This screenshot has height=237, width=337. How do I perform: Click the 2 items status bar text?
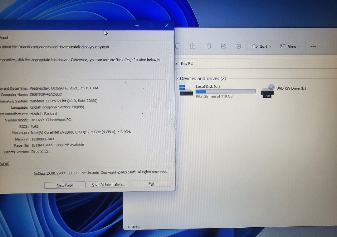tap(134, 226)
